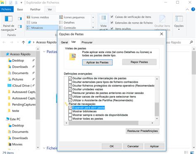The width and height of the screenshot is (196, 154).
Task: Choose the Lista layout
Action: point(32,23)
